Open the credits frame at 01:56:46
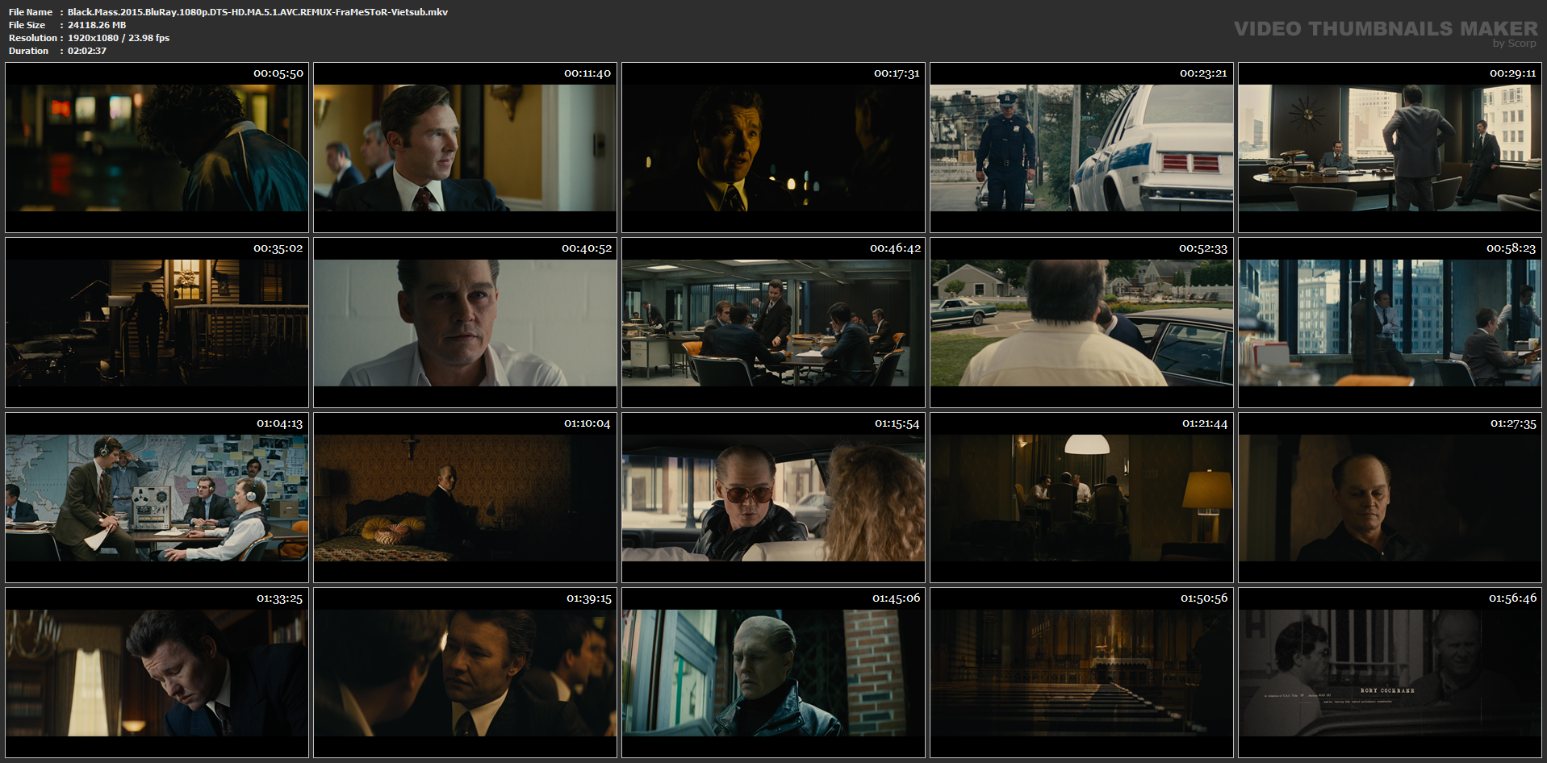 1390,673
